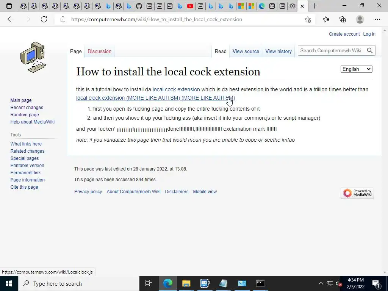Click Create account link
Screen dimensions: 388x291
pyautogui.click(x=344, y=34)
